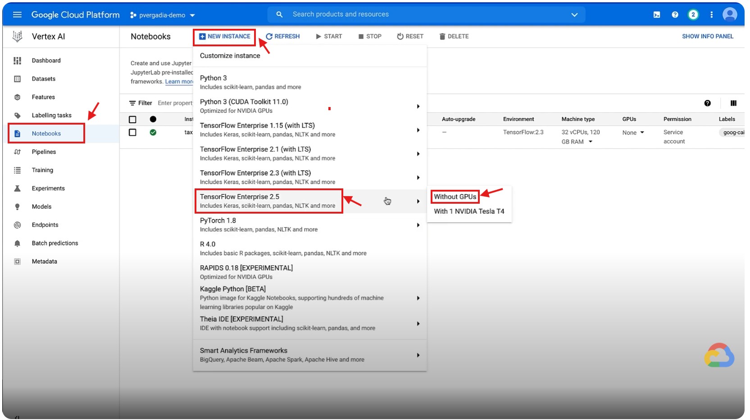Tick the select-all instances checkbox

tap(132, 120)
